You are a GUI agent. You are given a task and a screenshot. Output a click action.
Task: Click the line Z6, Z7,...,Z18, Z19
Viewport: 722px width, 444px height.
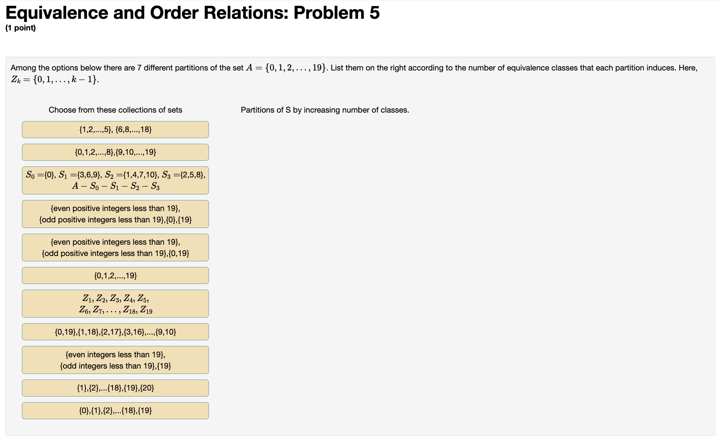(115, 310)
